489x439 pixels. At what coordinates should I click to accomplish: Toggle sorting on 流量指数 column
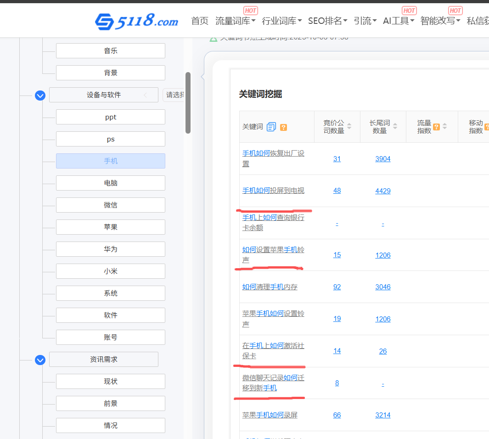[444, 127]
